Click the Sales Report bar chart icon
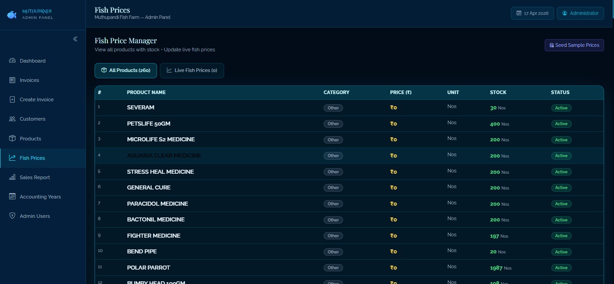Image resolution: width=614 pixels, height=284 pixels. click(12, 177)
